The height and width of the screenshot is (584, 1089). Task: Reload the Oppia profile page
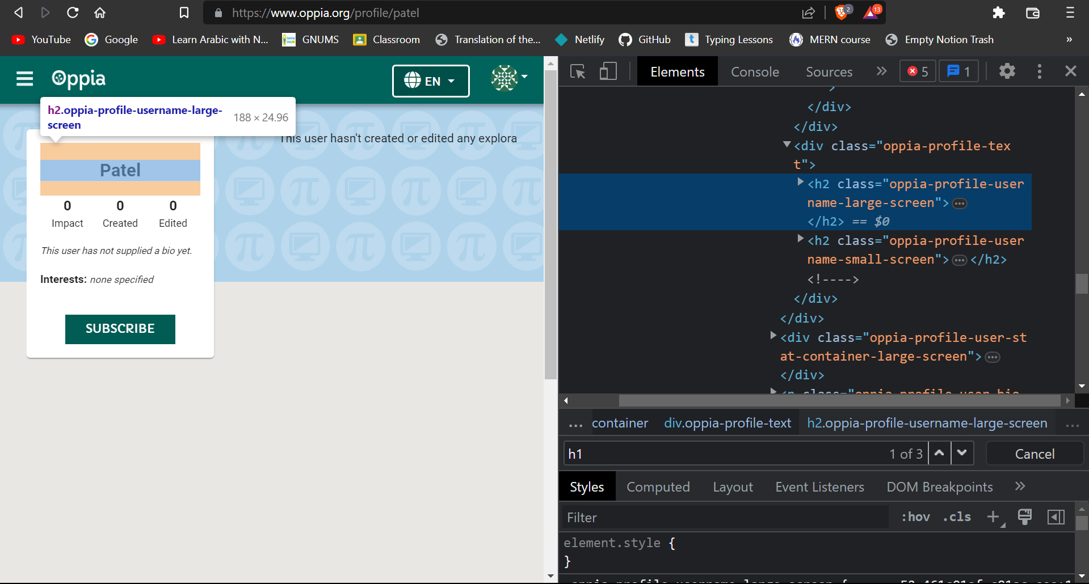pyautogui.click(x=73, y=12)
